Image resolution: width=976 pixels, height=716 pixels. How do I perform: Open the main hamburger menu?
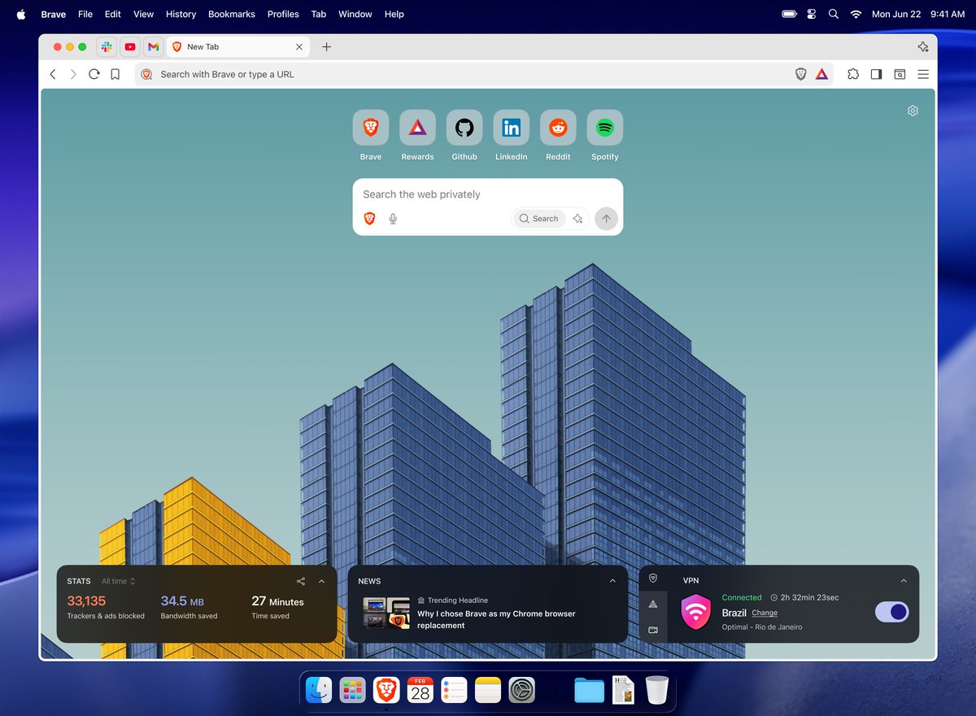923,74
